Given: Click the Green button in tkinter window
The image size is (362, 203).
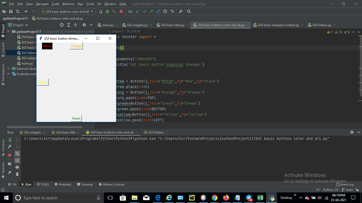Looking at the screenshot, I should click(x=76, y=118).
